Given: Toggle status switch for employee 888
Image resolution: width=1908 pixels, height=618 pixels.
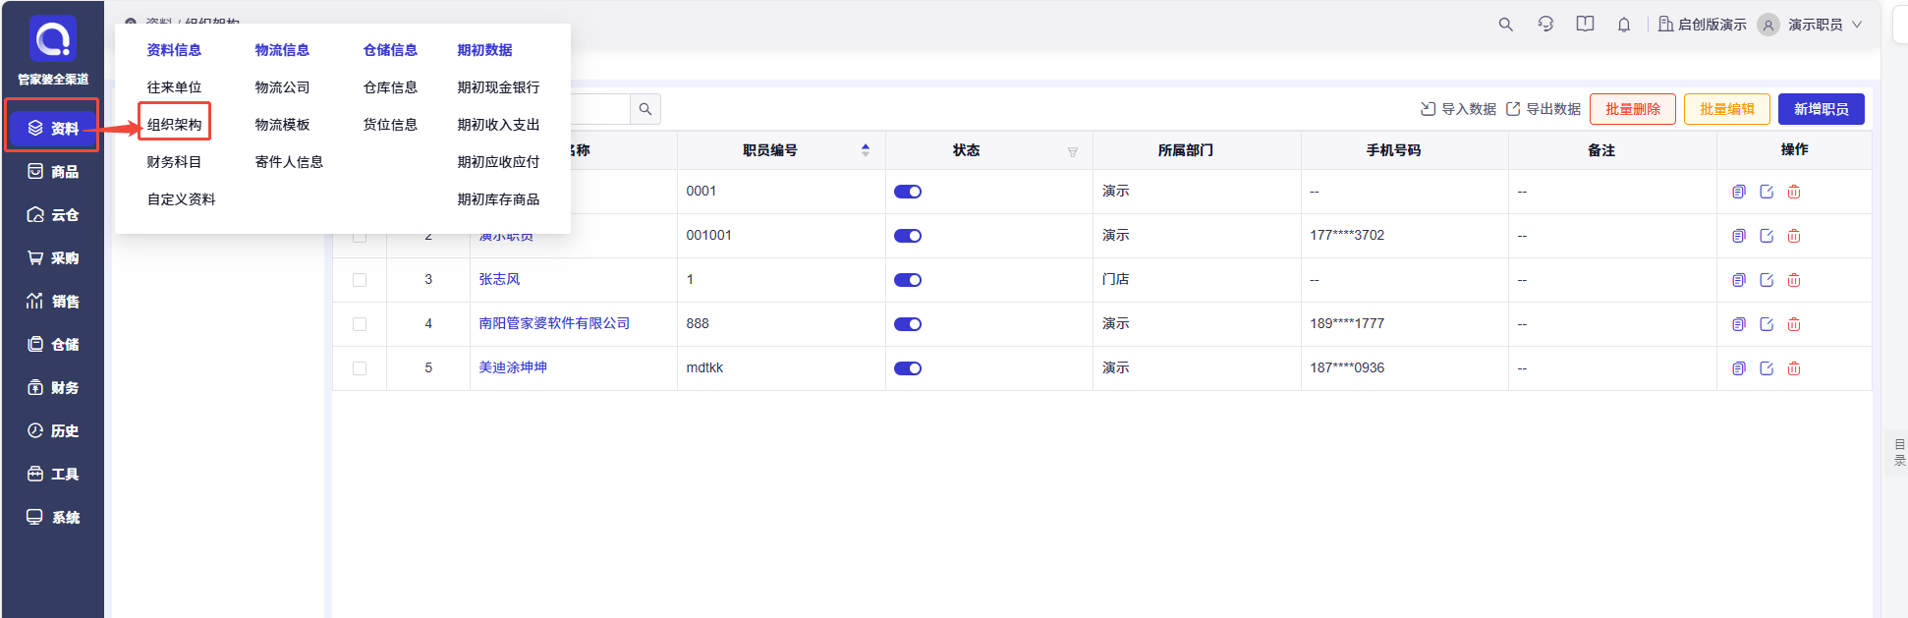Looking at the screenshot, I should [908, 324].
